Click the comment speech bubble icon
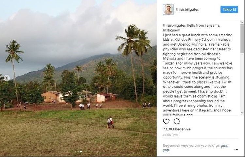245x157 pixels. (177, 121)
